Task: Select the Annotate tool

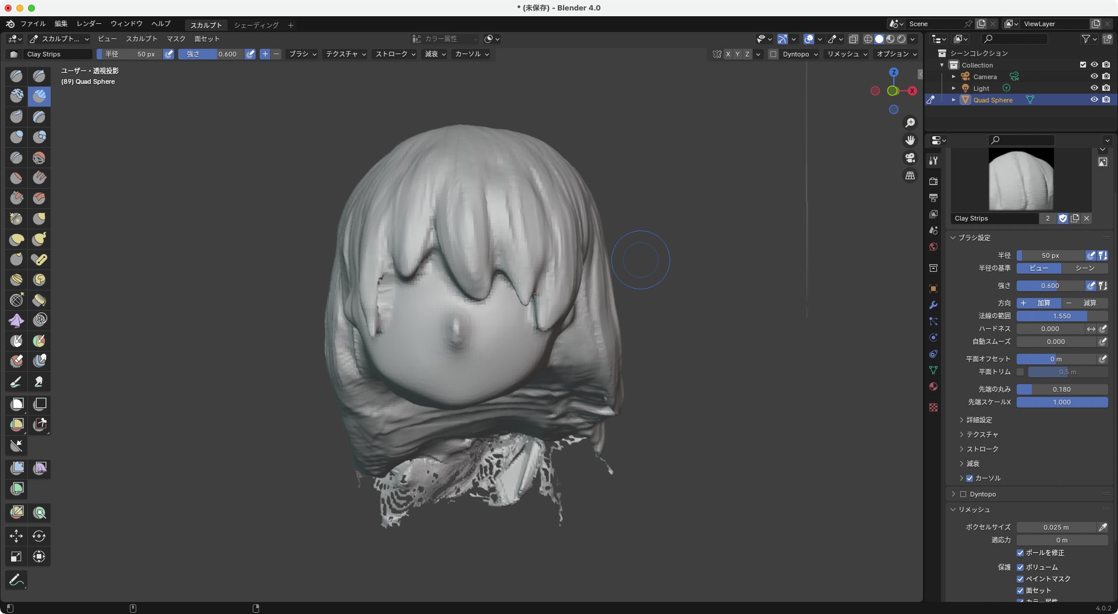Action: tap(16, 580)
